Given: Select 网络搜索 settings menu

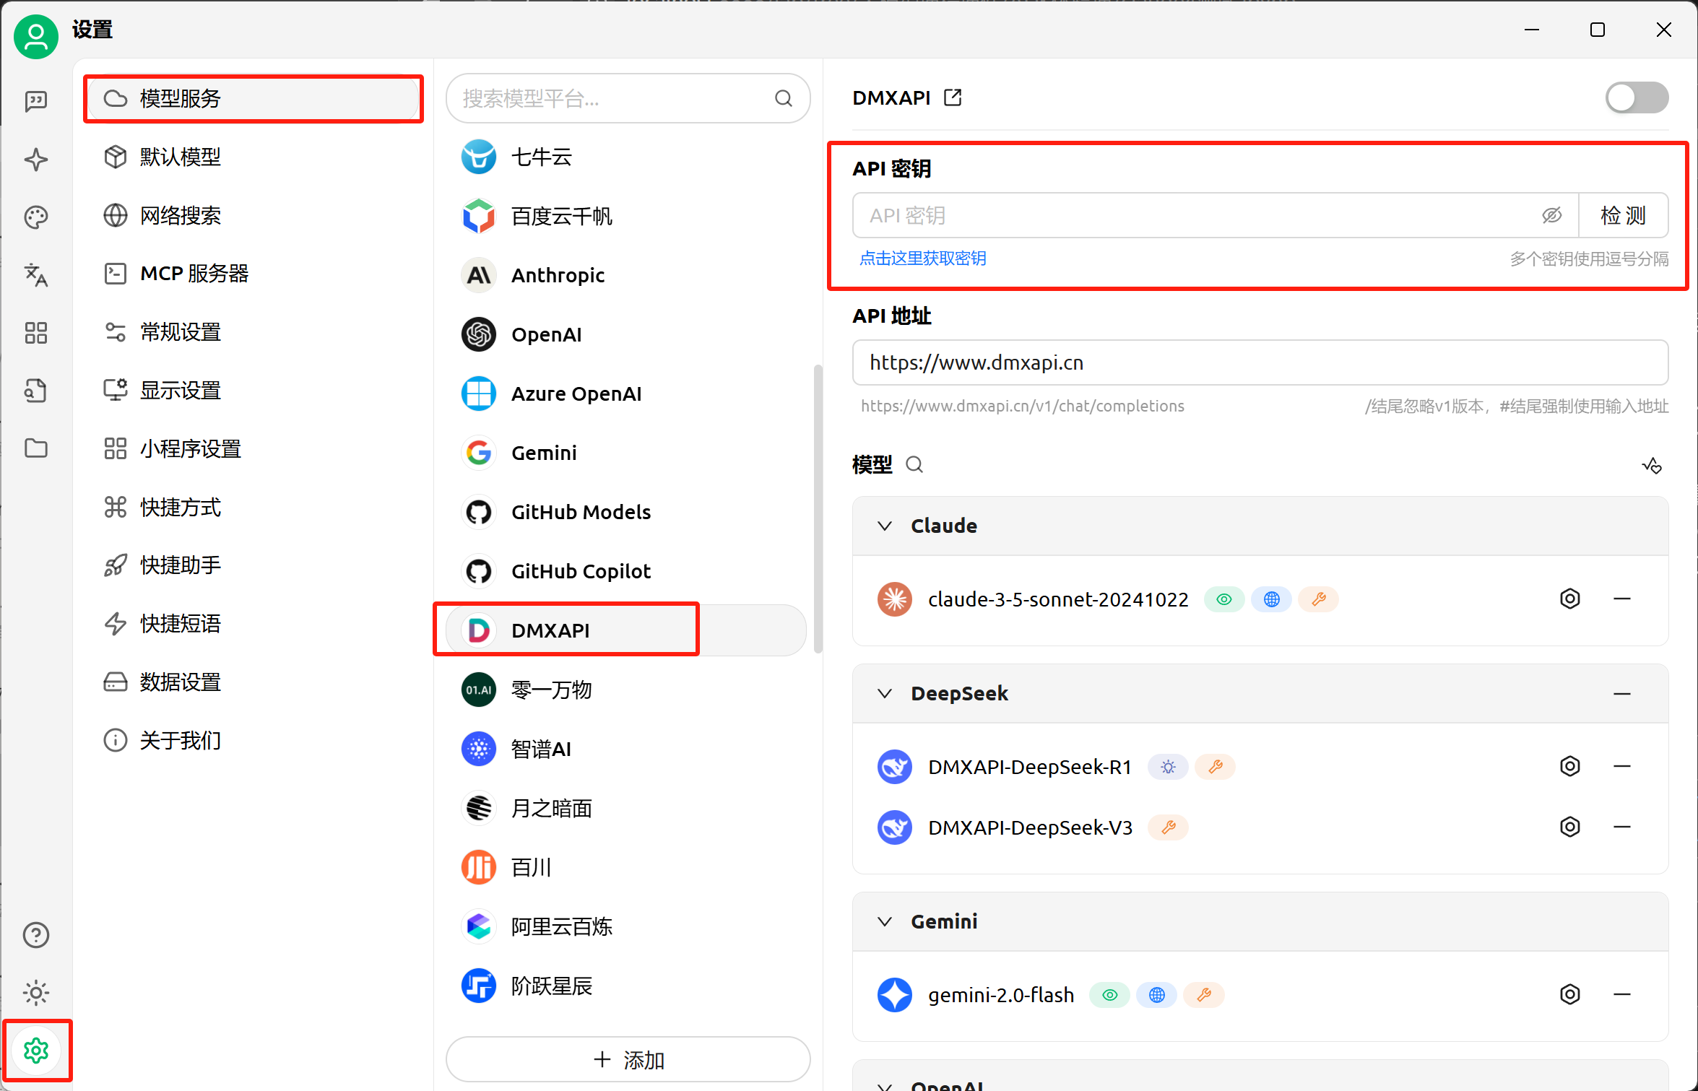Looking at the screenshot, I should (x=253, y=215).
